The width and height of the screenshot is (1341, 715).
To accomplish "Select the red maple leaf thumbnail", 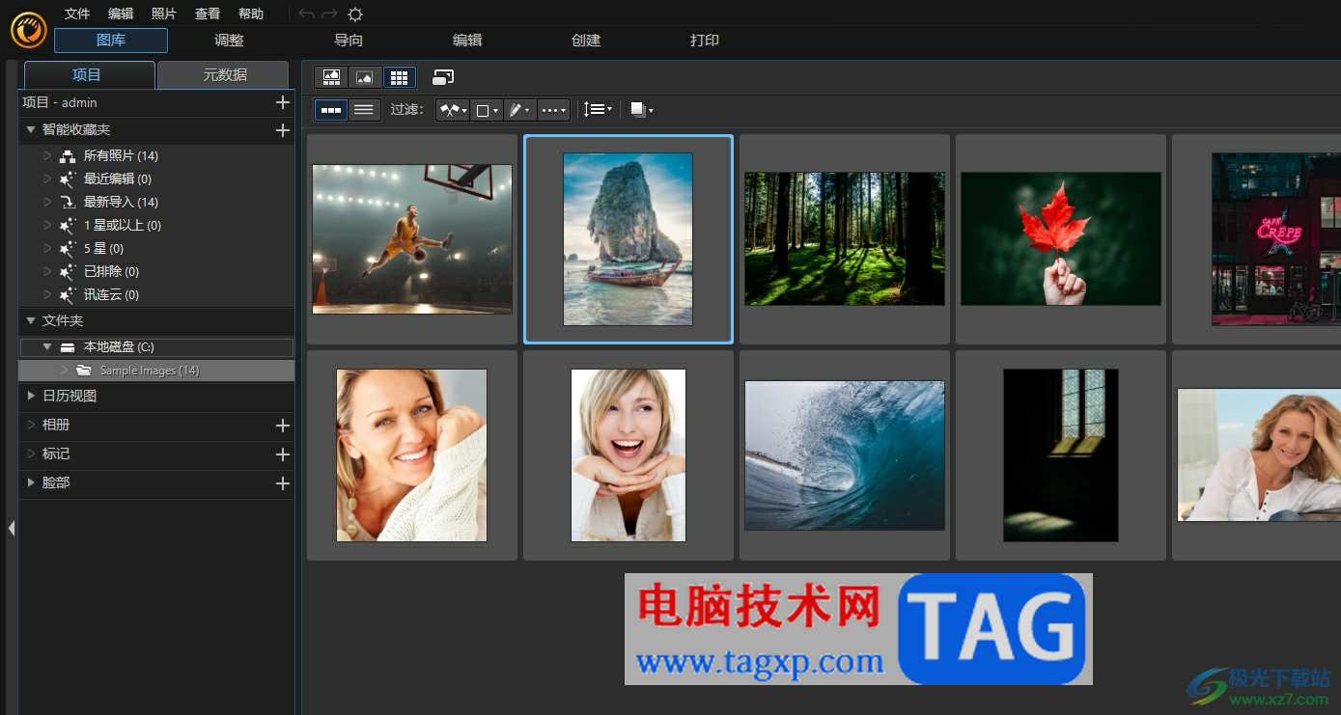I will [1061, 239].
